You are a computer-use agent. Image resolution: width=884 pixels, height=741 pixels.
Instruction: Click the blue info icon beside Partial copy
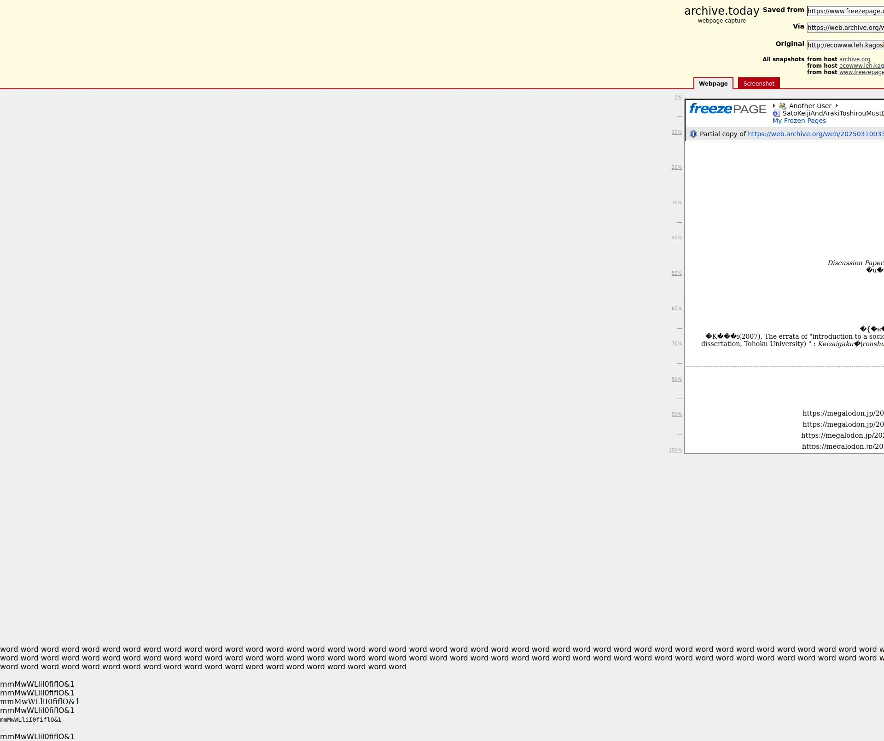coord(693,134)
